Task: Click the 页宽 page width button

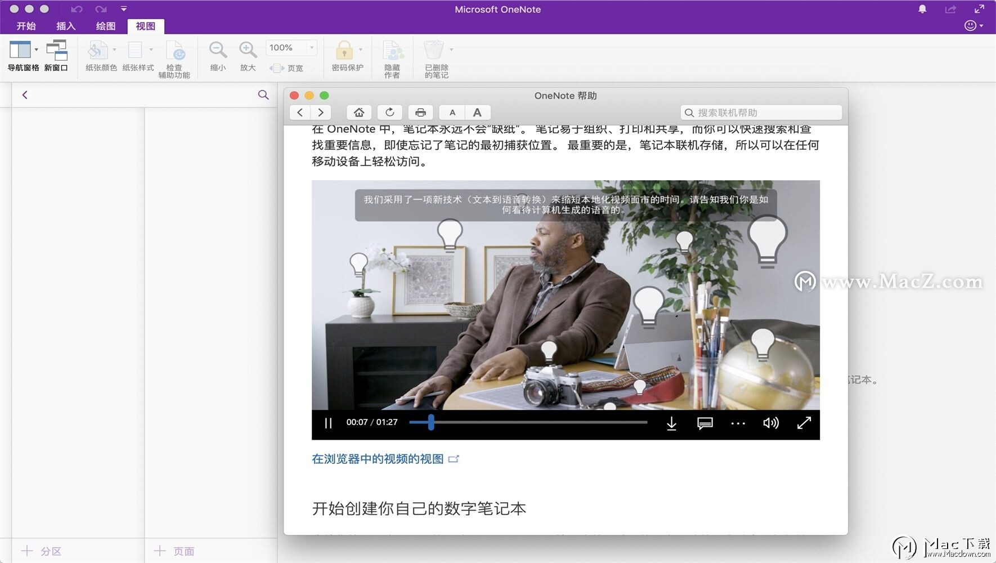Action: (x=286, y=68)
